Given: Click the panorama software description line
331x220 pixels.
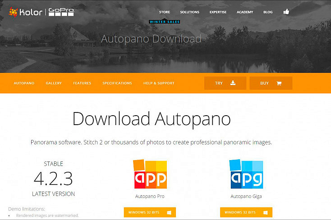Looking at the screenshot, I should (x=151, y=142).
